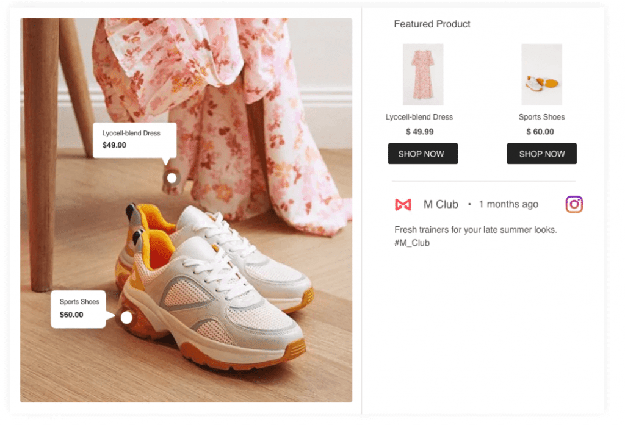
Task: Click the $49.99 dress price
Action: [x=419, y=132]
